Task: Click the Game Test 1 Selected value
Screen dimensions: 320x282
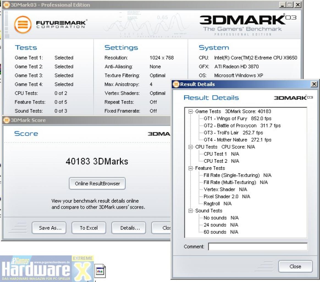Action: 64,58
